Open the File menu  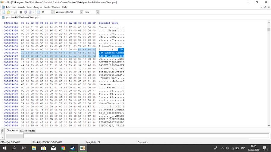[x=8, y=7]
